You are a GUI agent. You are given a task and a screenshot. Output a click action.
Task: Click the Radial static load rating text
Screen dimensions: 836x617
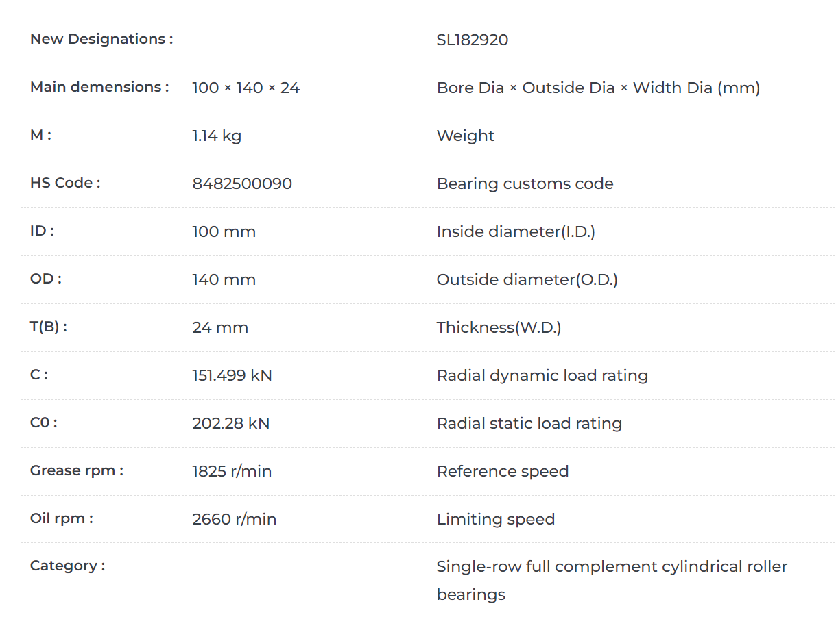(x=529, y=423)
